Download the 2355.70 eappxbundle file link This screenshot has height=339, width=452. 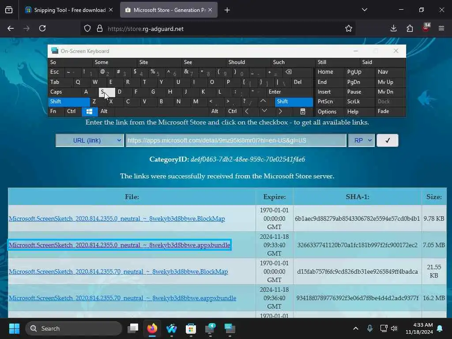122,298
